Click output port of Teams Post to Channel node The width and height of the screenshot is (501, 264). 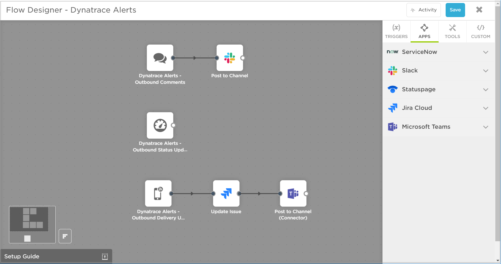click(x=306, y=194)
